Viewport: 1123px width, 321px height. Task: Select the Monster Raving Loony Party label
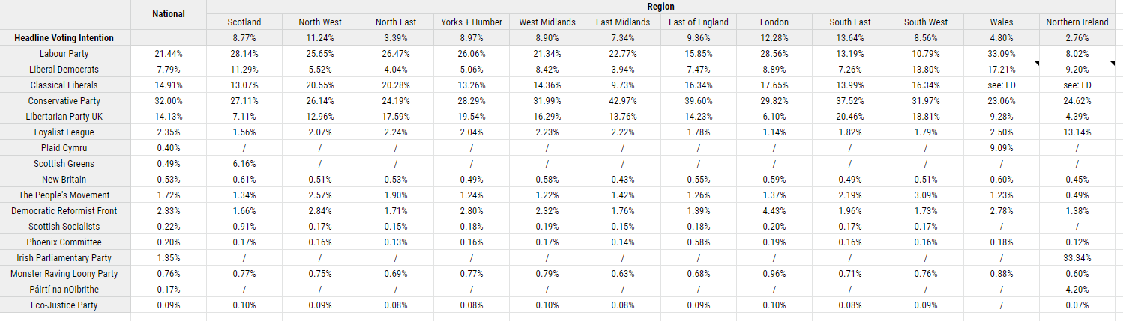pos(64,274)
